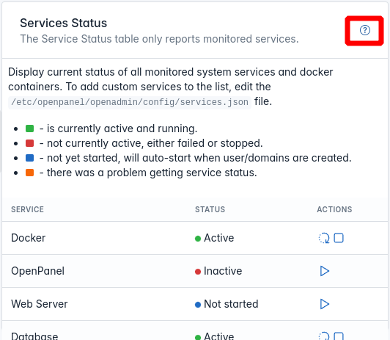The image size is (390, 340).
Task: Open the Services Status help icon
Action: pyautogui.click(x=365, y=30)
